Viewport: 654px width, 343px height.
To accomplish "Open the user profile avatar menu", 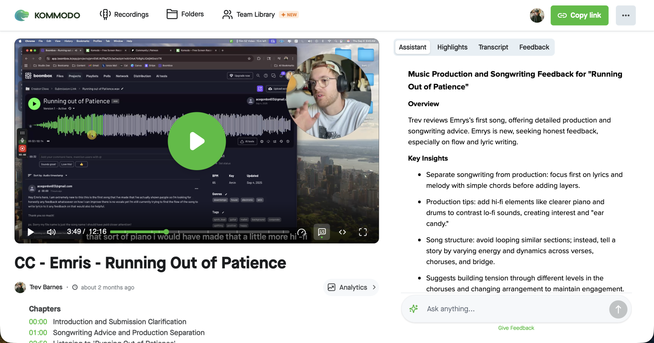I will tap(537, 15).
